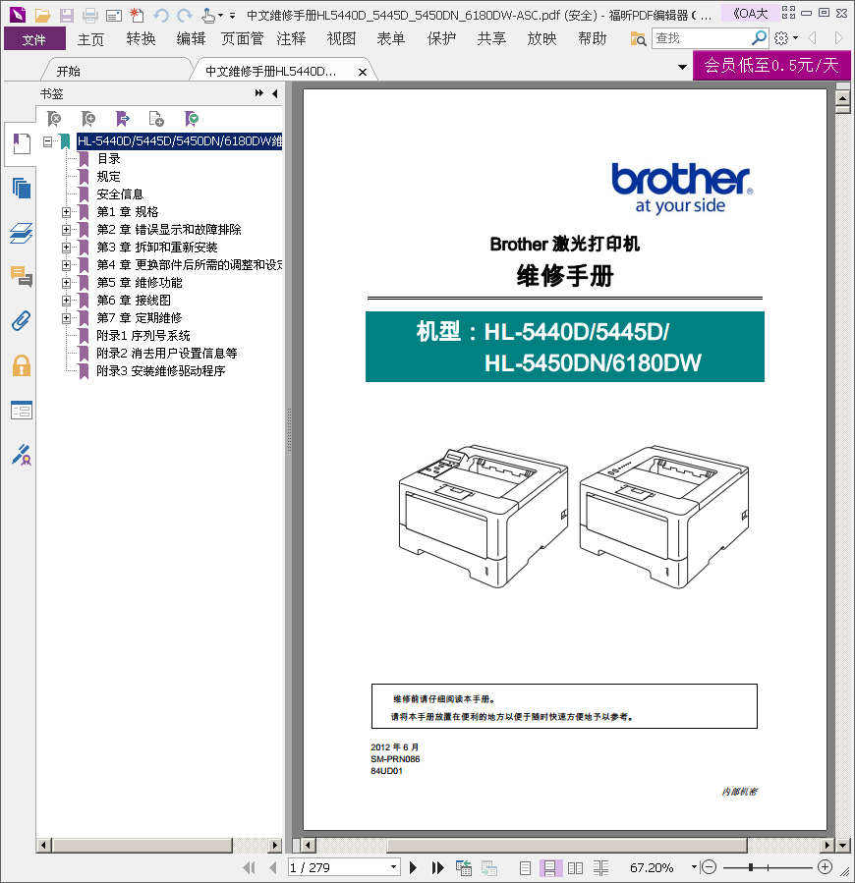Select the Hand tool icon

point(208,16)
